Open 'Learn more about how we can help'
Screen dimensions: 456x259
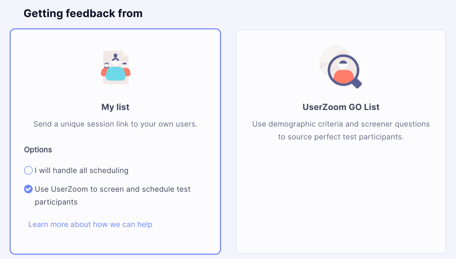90,224
